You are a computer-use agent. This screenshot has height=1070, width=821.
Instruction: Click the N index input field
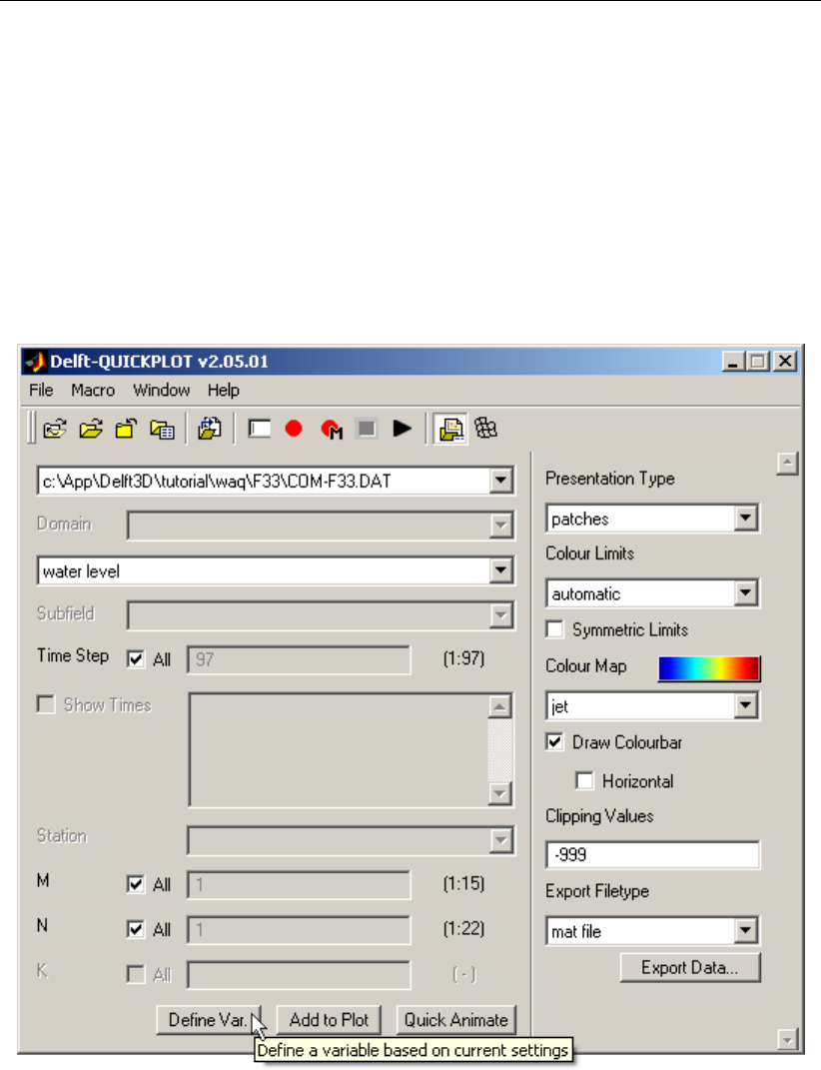coord(299,930)
